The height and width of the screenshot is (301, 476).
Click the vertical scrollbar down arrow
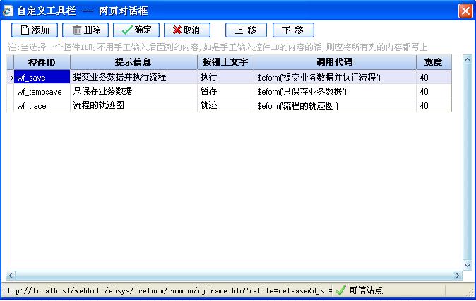point(468,266)
